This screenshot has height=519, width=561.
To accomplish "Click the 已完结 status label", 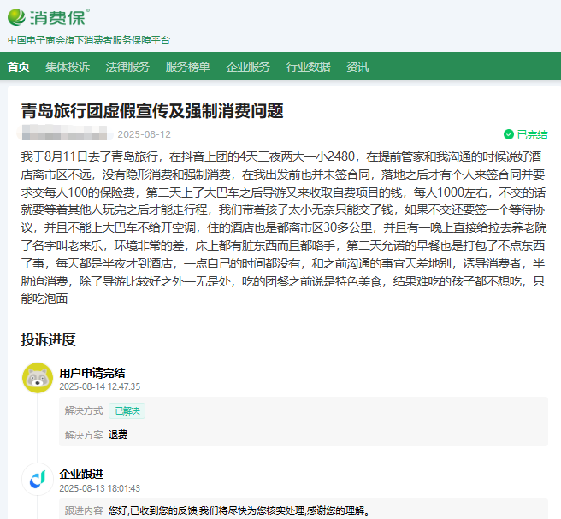I will [533, 134].
